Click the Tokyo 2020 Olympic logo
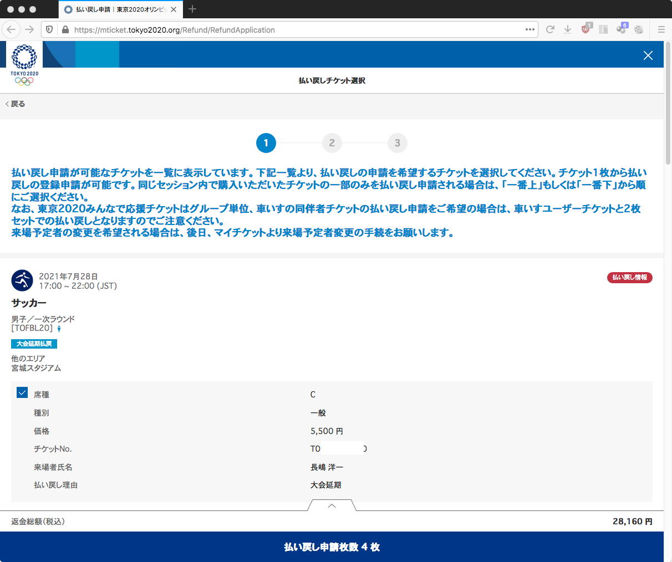Image resolution: width=672 pixels, height=562 pixels. [x=24, y=65]
